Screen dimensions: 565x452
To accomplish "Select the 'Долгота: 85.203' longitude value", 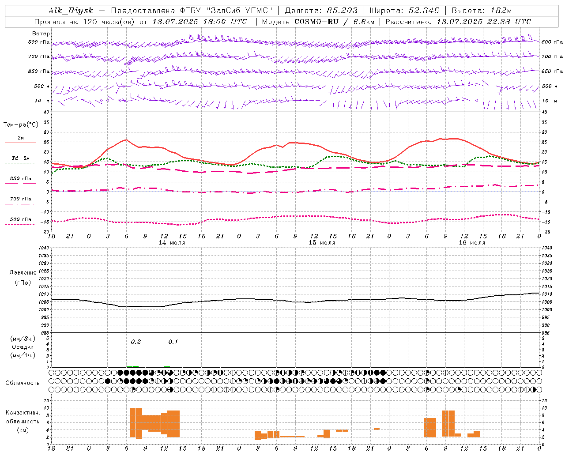I will coord(321,11).
